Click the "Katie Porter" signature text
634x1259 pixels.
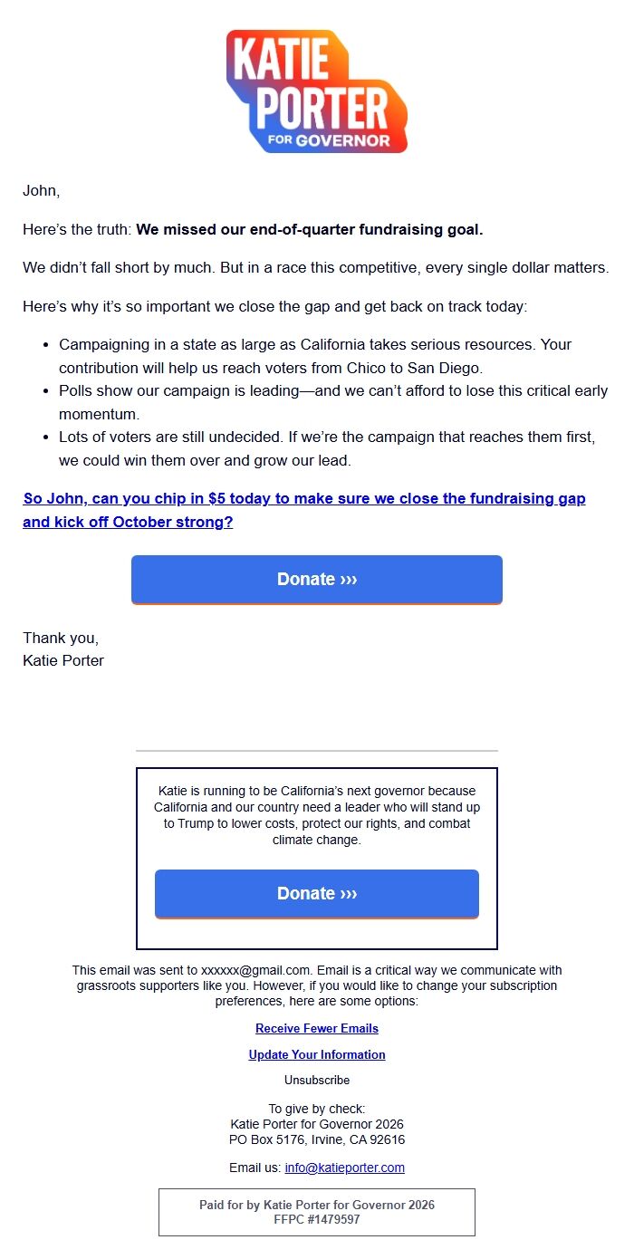(63, 661)
